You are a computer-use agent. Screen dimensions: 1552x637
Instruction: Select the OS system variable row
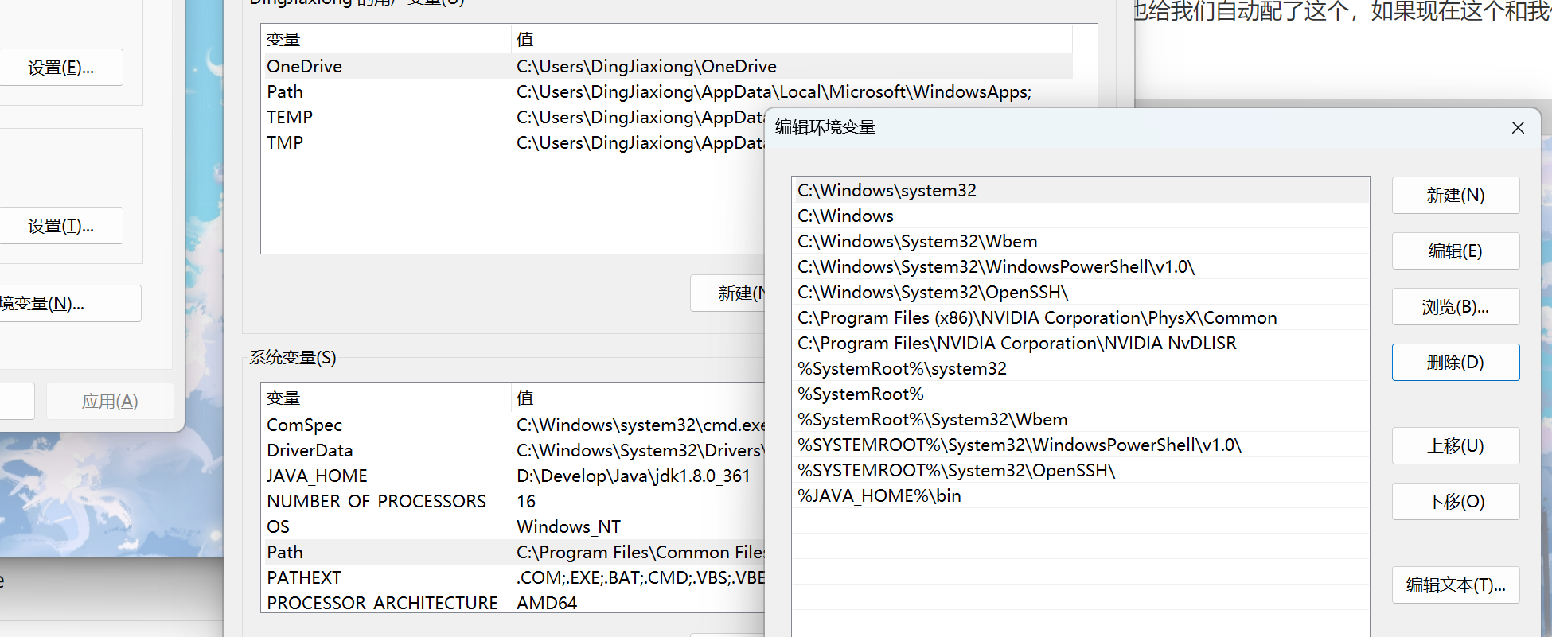(x=513, y=526)
